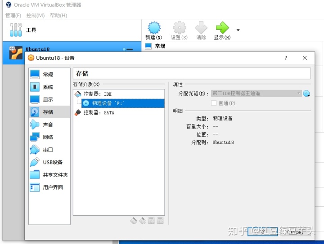
Task: Open the General (常规) settings page
Action: point(49,74)
